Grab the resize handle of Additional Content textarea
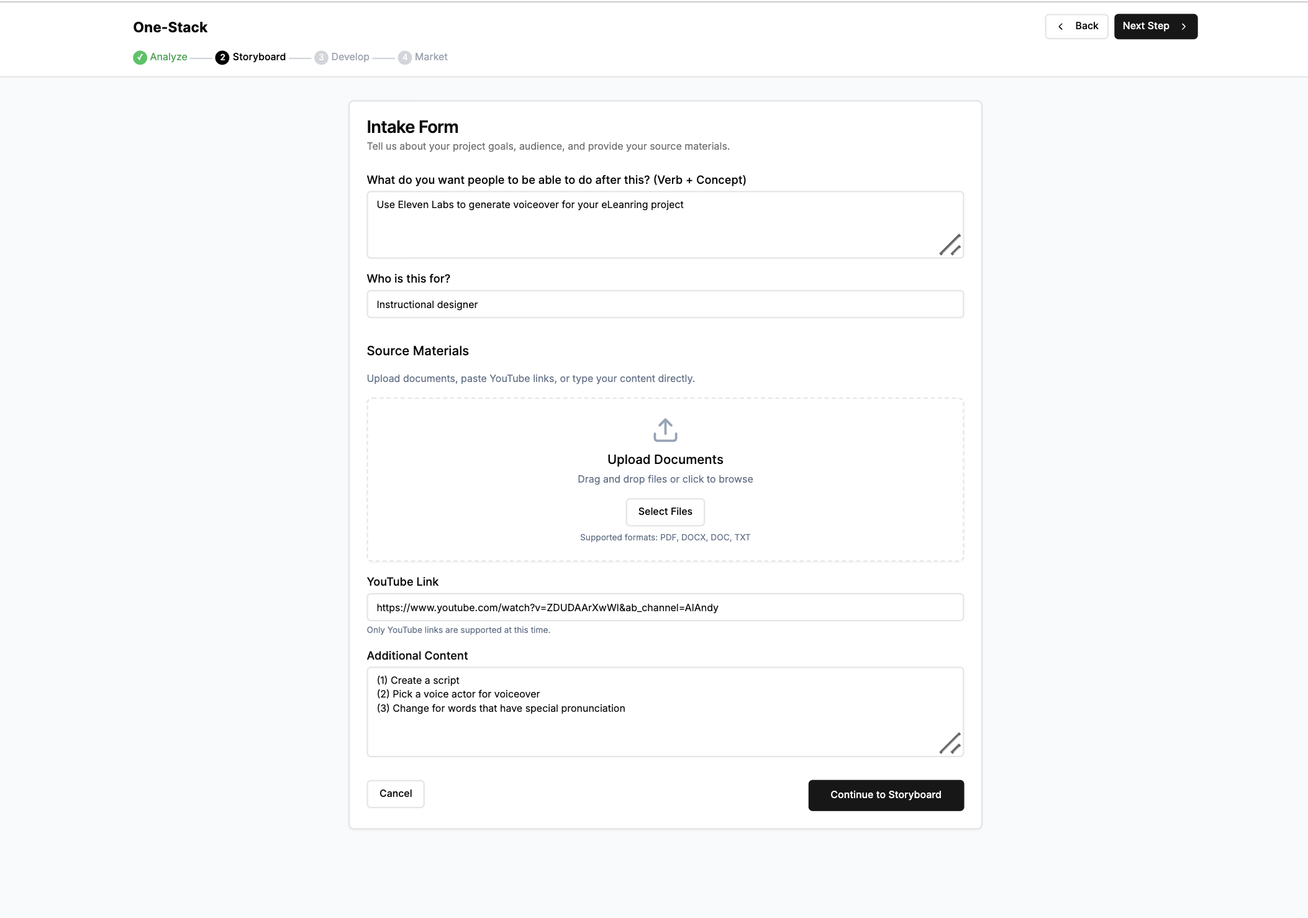 point(951,743)
